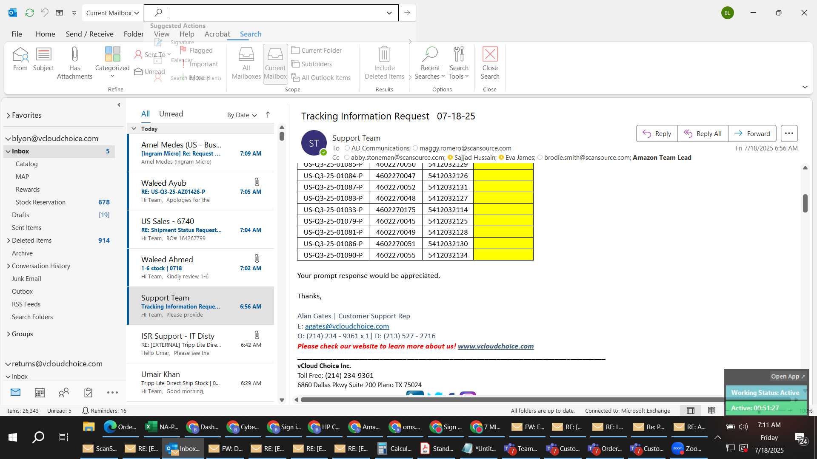The image size is (817, 459).
Task: Click the Send/Receive sync icon
Action: coord(29,13)
